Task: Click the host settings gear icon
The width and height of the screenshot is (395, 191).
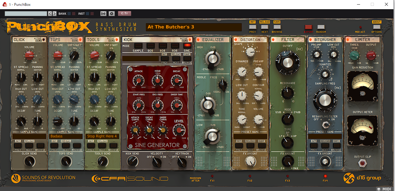Action: pyautogui.click(x=112, y=13)
